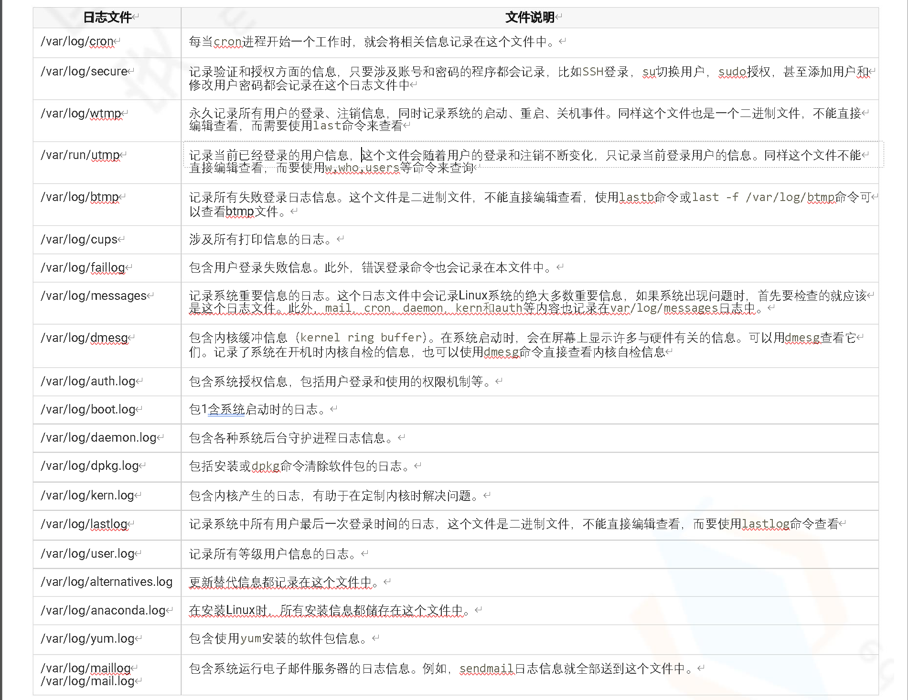Click the description 更新替代信息都记录在这个文件中

tap(284, 582)
